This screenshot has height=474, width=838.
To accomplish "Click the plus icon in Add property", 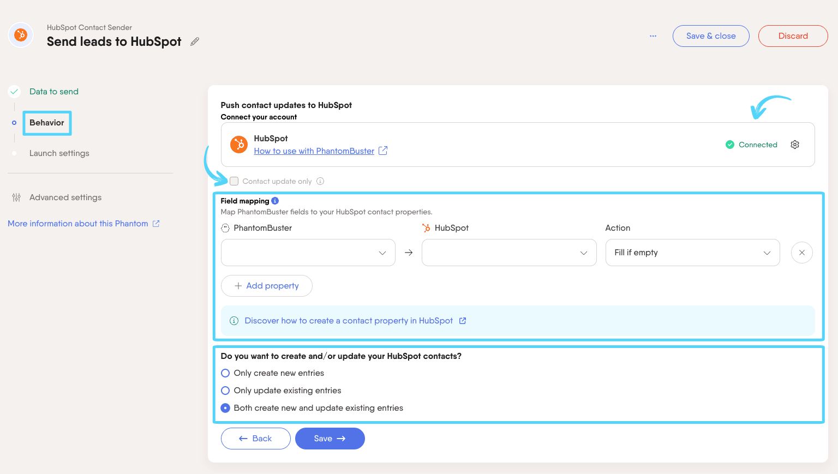I will pyautogui.click(x=238, y=286).
